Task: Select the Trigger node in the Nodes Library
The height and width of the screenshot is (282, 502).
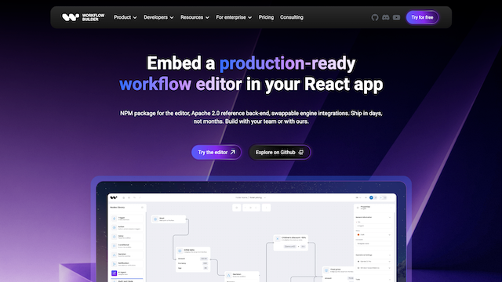Action: tap(127, 219)
